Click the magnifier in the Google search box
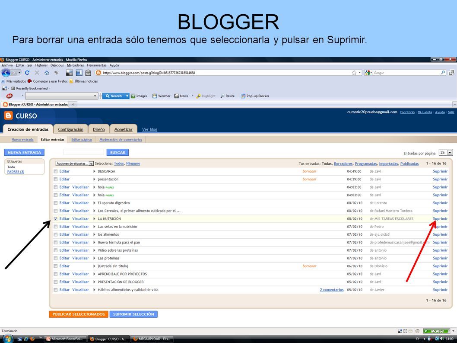457x343 pixels. [443, 72]
